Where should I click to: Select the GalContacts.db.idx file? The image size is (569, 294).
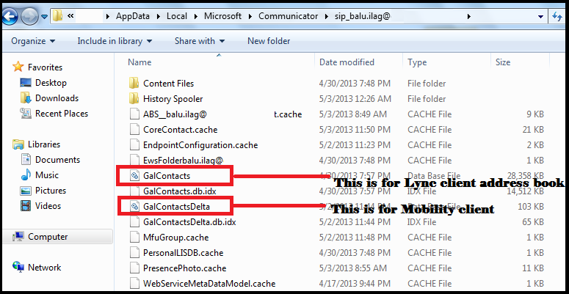click(180, 191)
